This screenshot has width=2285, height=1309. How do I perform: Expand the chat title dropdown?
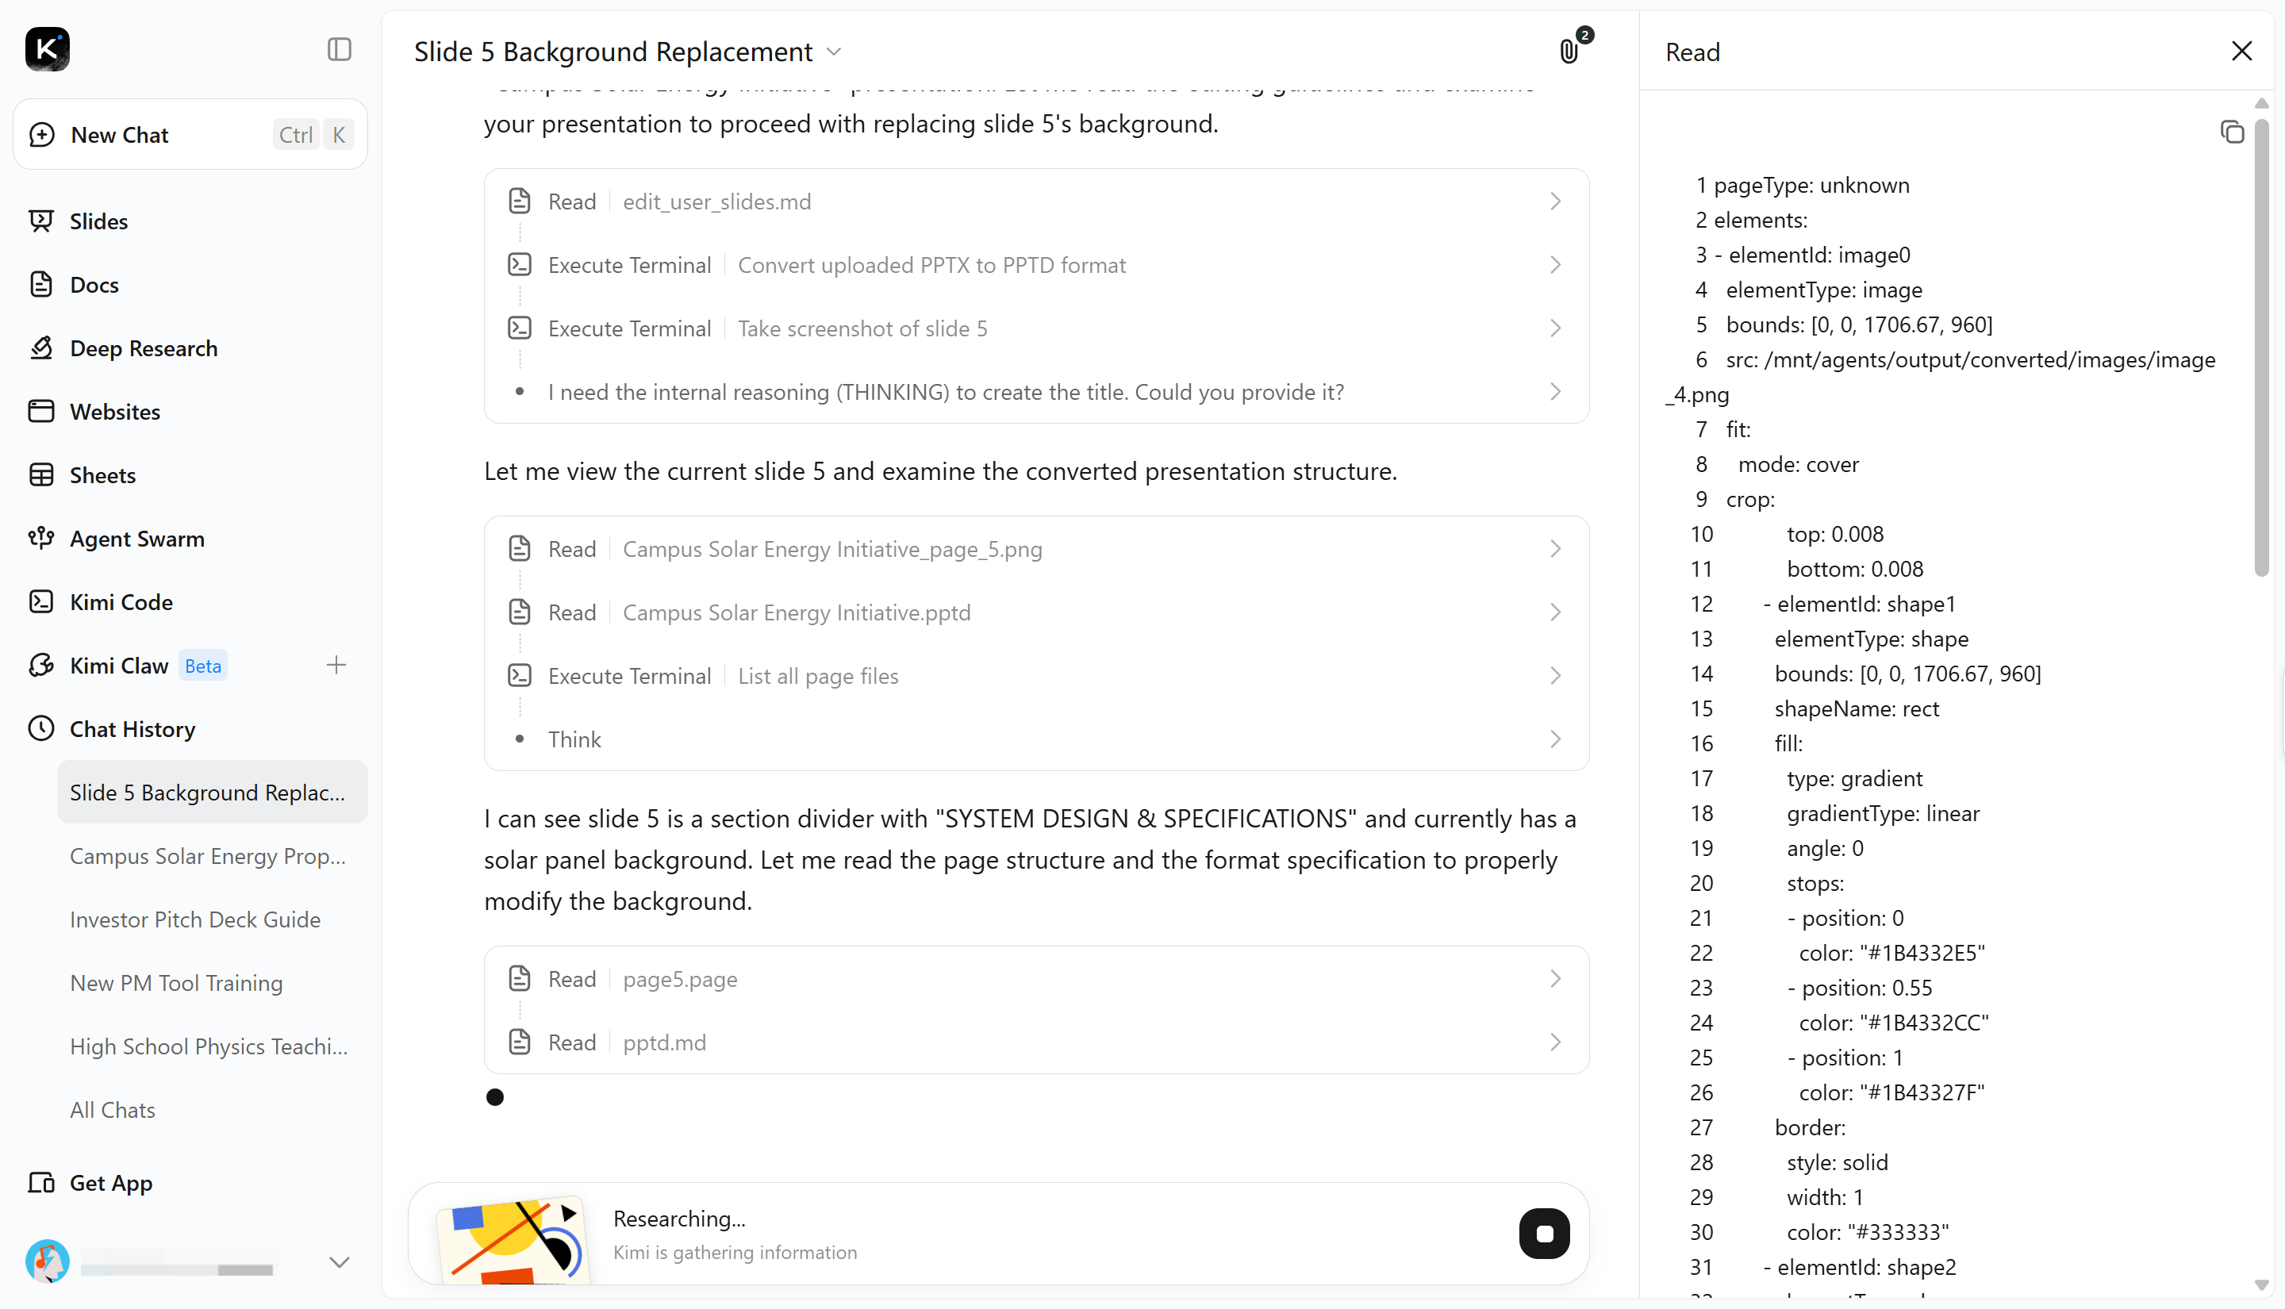(834, 52)
